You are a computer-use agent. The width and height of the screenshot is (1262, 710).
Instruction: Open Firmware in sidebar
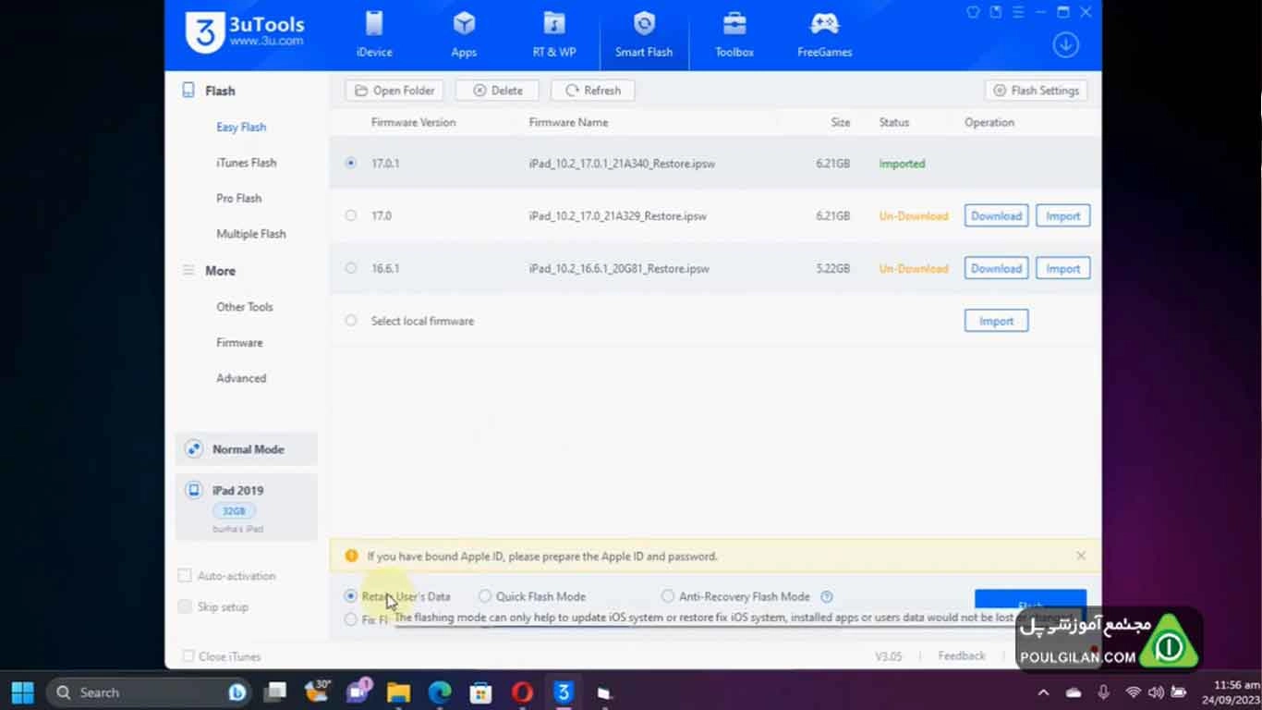click(x=239, y=342)
